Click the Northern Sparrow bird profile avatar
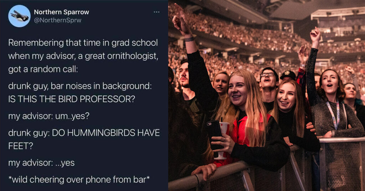 tap(20, 16)
